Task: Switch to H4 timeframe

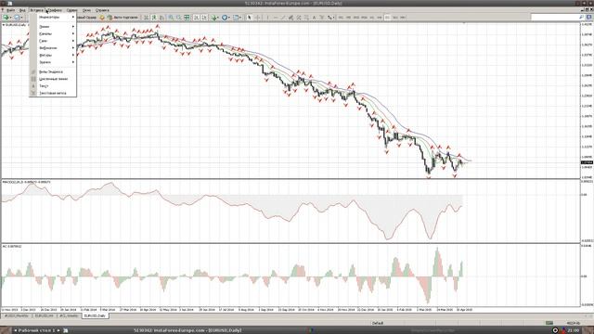Action: point(380,17)
